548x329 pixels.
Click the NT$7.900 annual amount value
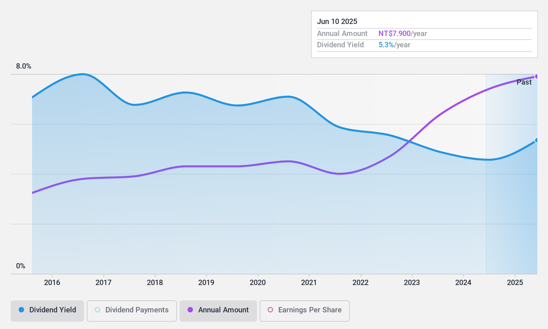tap(394, 34)
